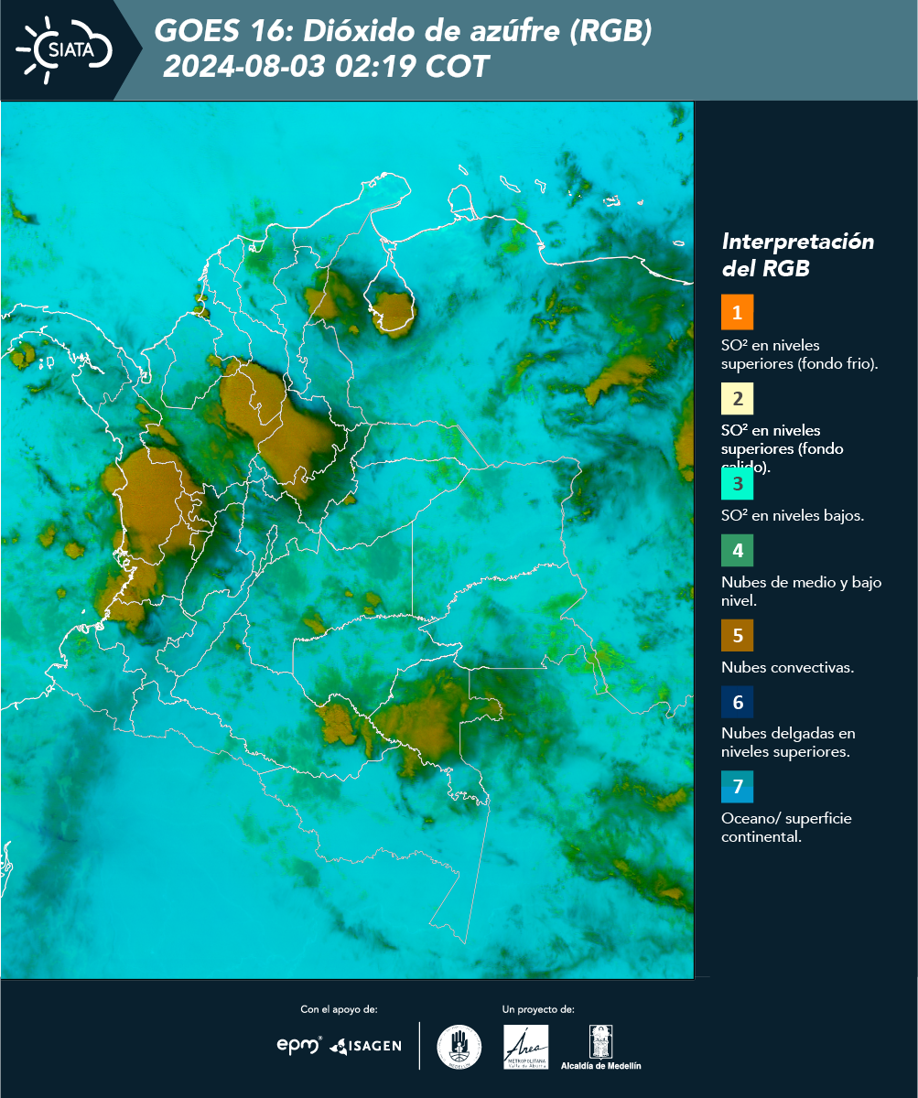Click the text 'Con el apoyo de:'
The width and height of the screenshot is (918, 1098).
tap(339, 1009)
